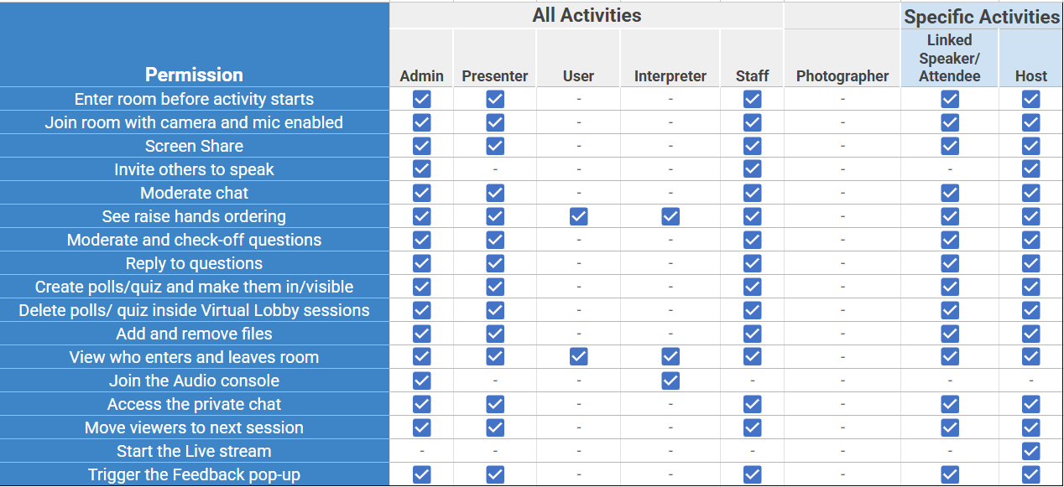Toggle Staff checkbox for Invite others to speak

pyautogui.click(x=752, y=169)
